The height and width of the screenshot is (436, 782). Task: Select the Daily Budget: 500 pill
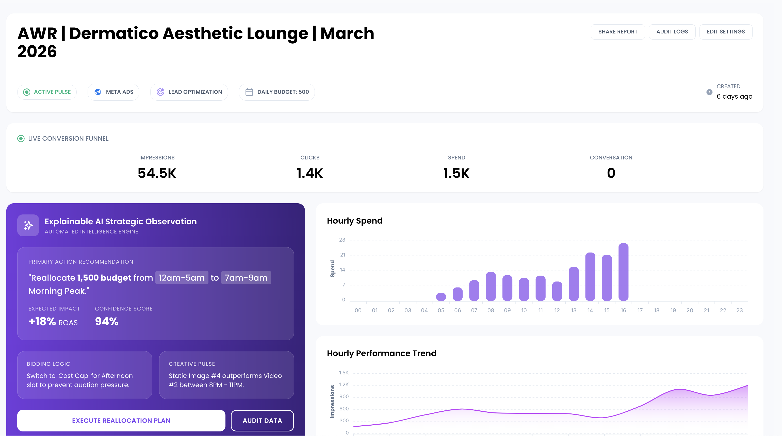[277, 92]
